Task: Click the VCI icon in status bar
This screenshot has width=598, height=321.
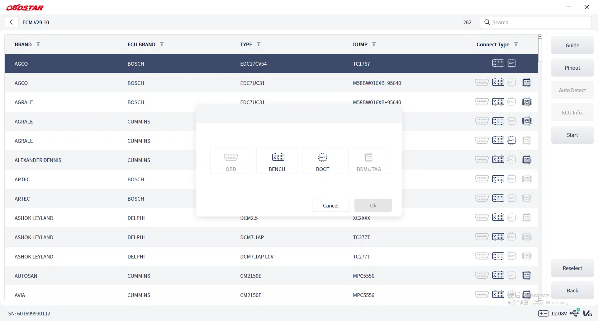Action: (587, 314)
